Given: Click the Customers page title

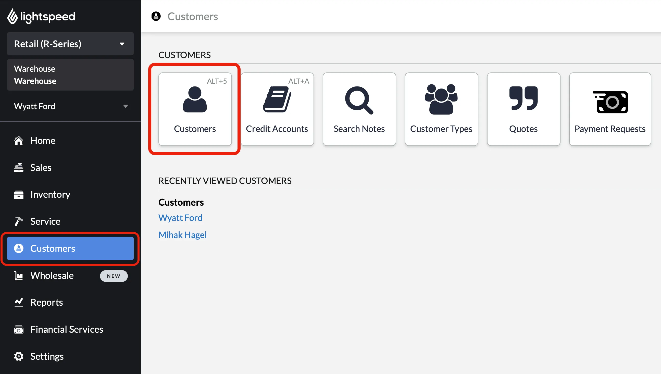Looking at the screenshot, I should 193,16.
